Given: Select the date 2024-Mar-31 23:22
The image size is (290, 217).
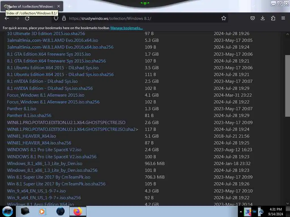Looking at the screenshot, I should [233, 95].
